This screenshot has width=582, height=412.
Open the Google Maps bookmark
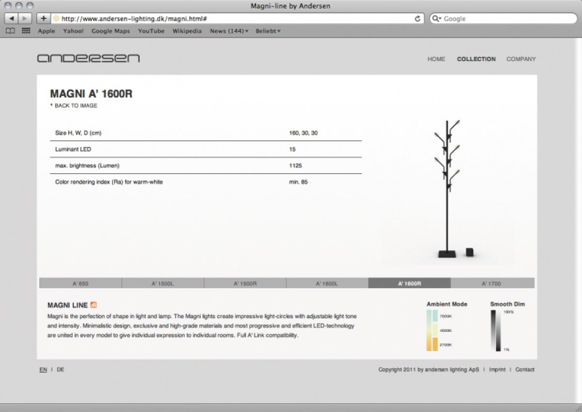pos(111,31)
